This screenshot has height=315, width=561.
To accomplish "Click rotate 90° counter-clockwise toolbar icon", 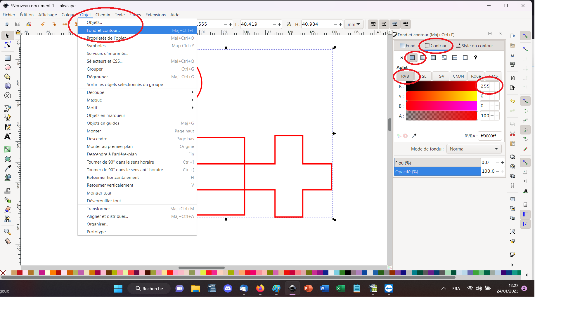I will [x=43, y=24].
